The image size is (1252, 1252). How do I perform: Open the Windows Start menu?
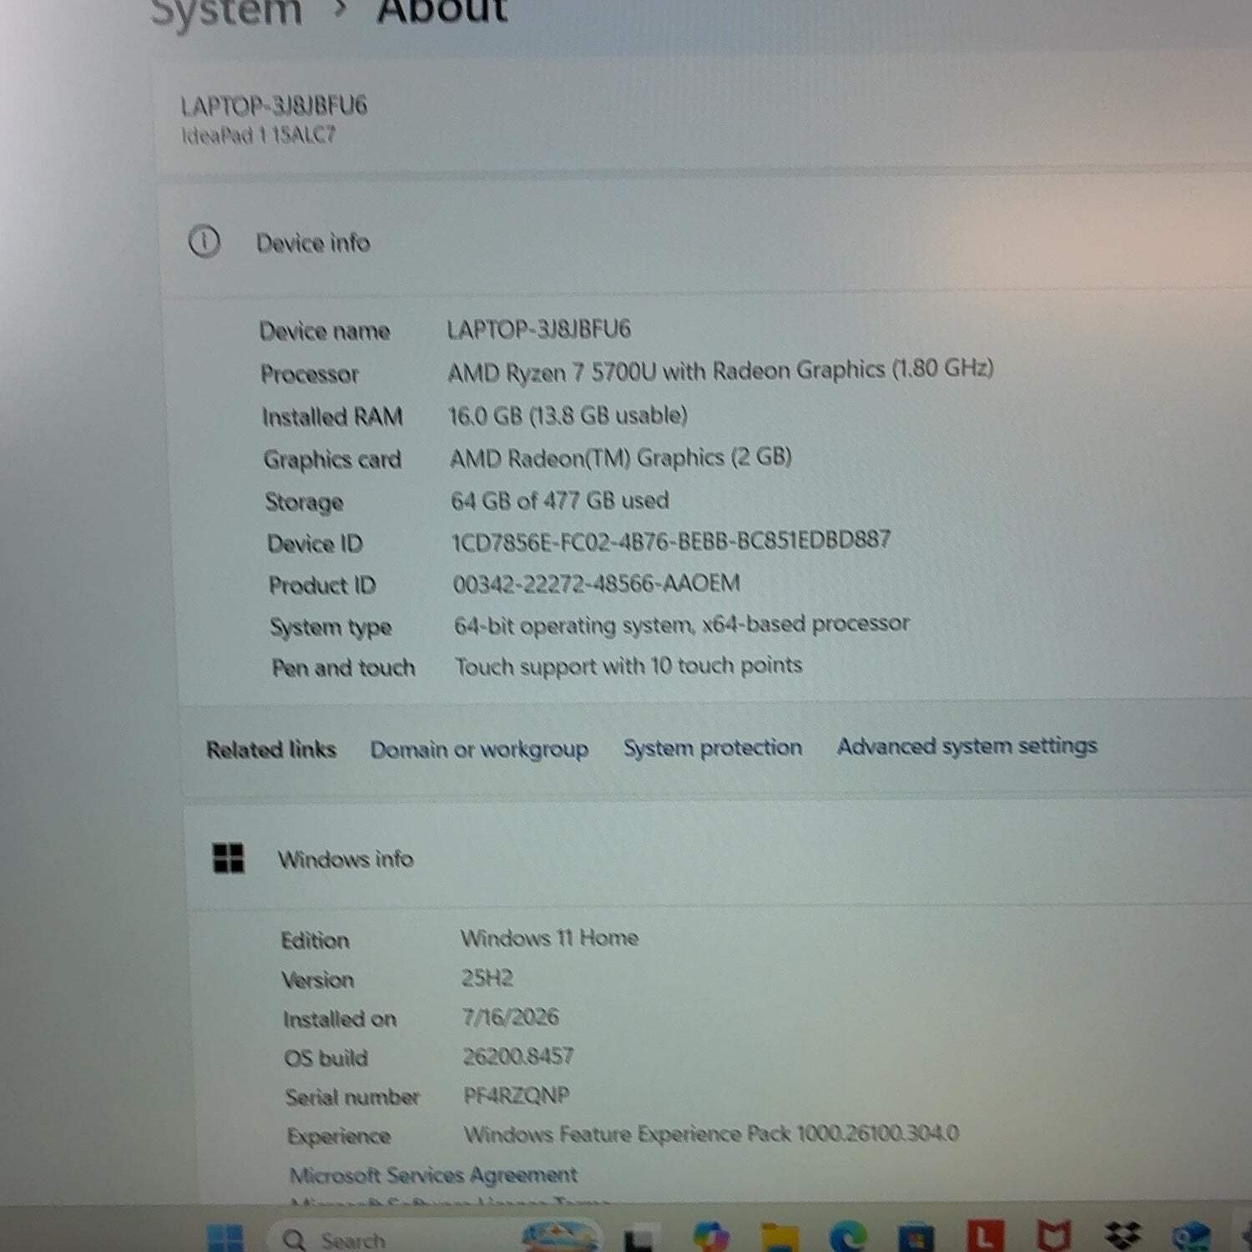[x=225, y=1239]
